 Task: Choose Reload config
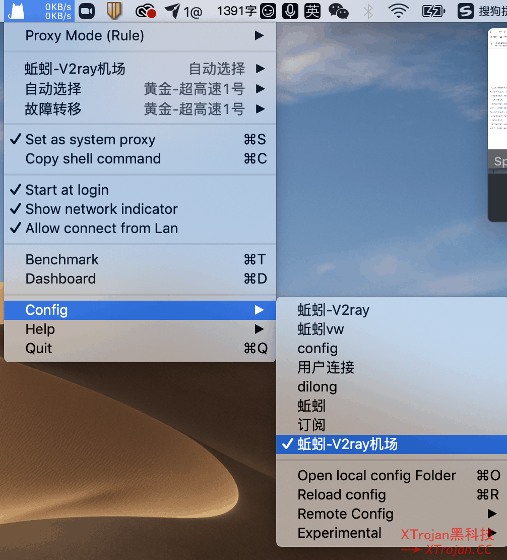click(392, 494)
